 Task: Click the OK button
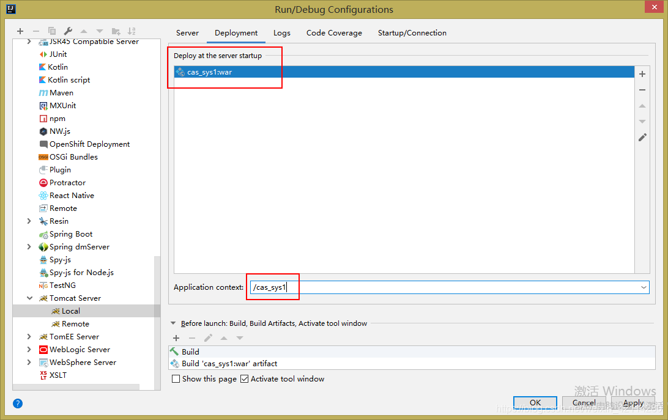(535, 402)
